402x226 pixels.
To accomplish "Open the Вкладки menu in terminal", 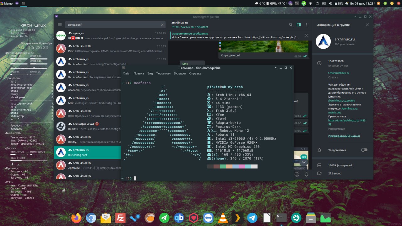I will tap(180, 73).
